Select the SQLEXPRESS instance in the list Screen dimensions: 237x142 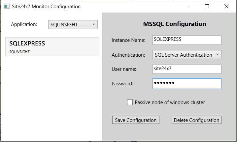coord(52,46)
